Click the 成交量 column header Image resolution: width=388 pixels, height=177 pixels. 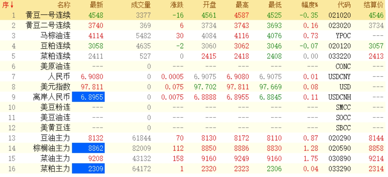click(141, 5)
